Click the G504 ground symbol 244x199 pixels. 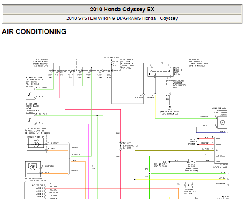pos(169,162)
